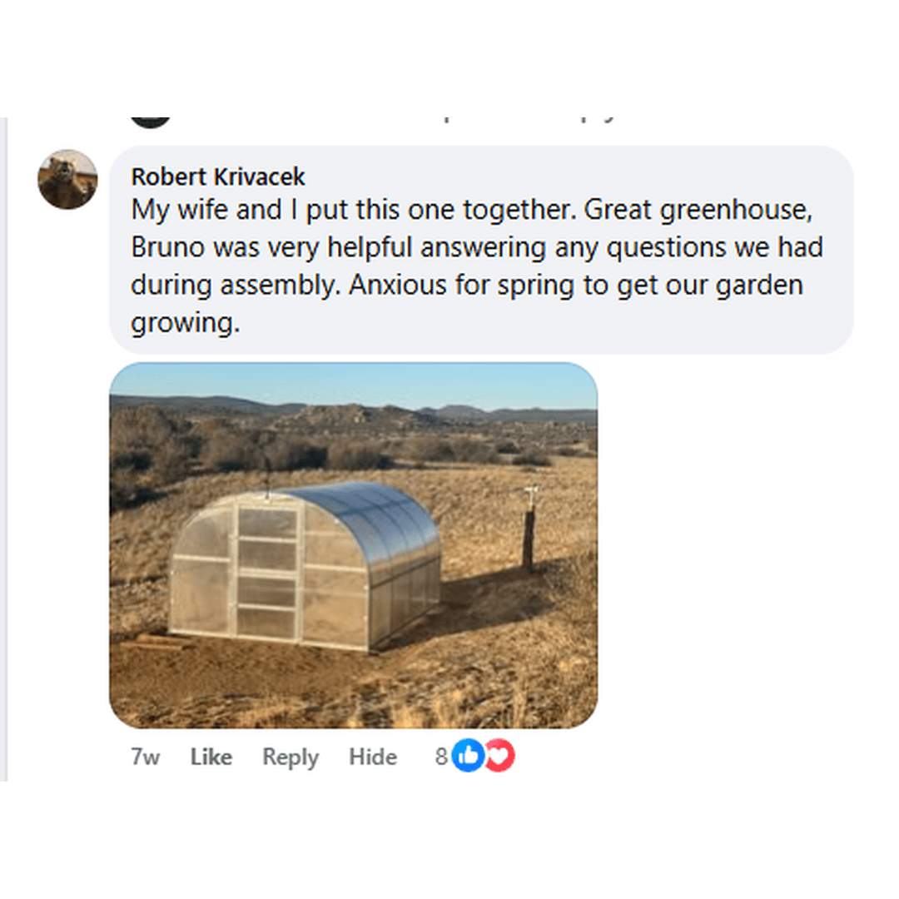Hide this comment

(x=372, y=757)
